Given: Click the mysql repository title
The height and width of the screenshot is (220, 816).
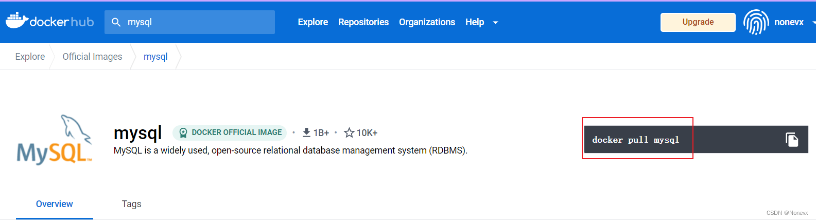Looking at the screenshot, I should tap(137, 133).
